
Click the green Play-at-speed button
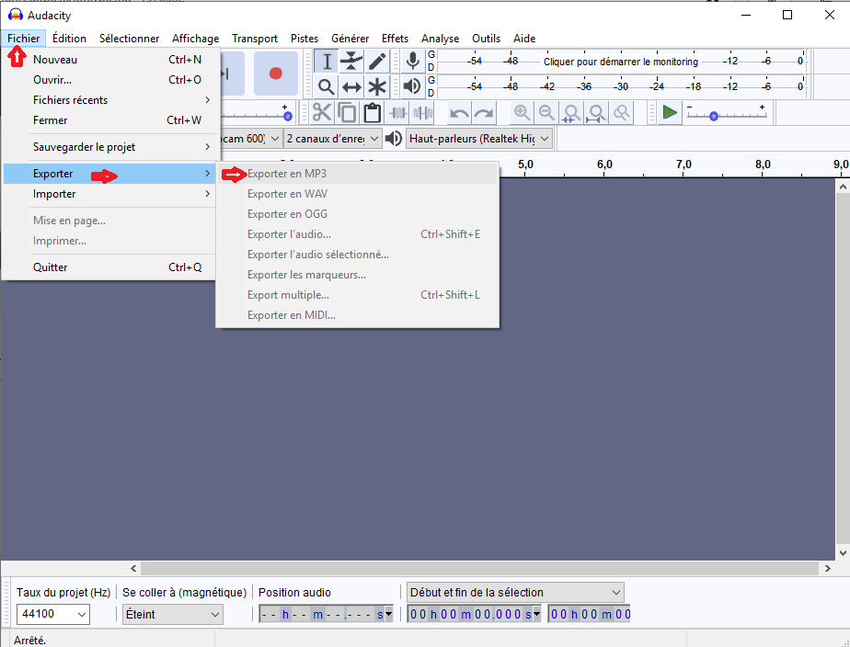(670, 112)
